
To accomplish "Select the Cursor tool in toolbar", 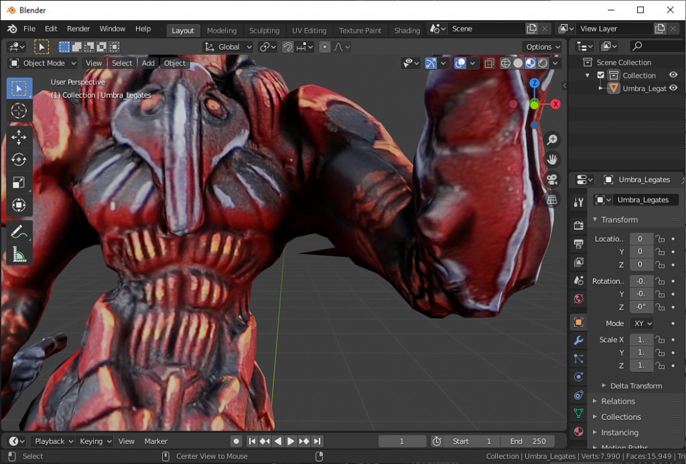I will 19,111.
